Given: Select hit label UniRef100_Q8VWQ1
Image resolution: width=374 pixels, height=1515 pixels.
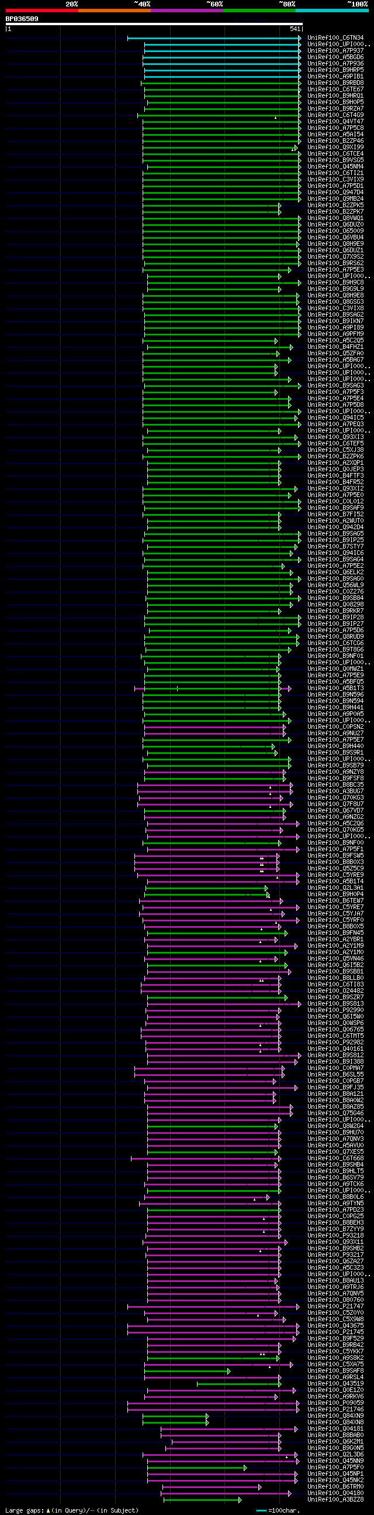Looking at the screenshot, I should (x=335, y=219).
